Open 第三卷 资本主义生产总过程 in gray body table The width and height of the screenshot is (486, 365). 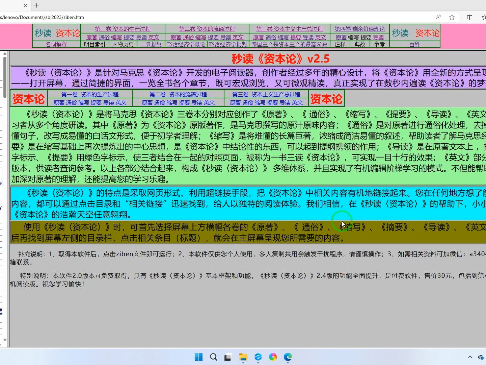[266, 94]
